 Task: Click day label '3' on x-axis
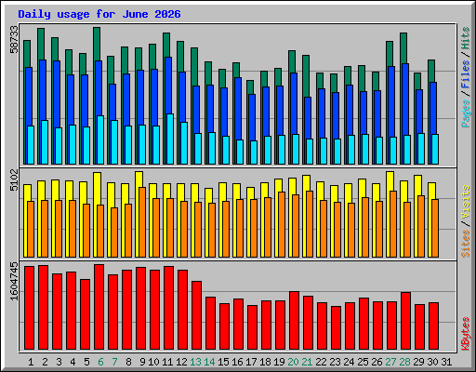pos(59,362)
